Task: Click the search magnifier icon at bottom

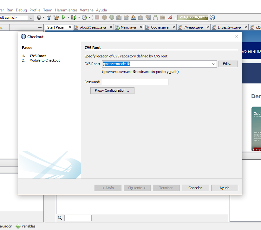Action: [x=60, y=218]
